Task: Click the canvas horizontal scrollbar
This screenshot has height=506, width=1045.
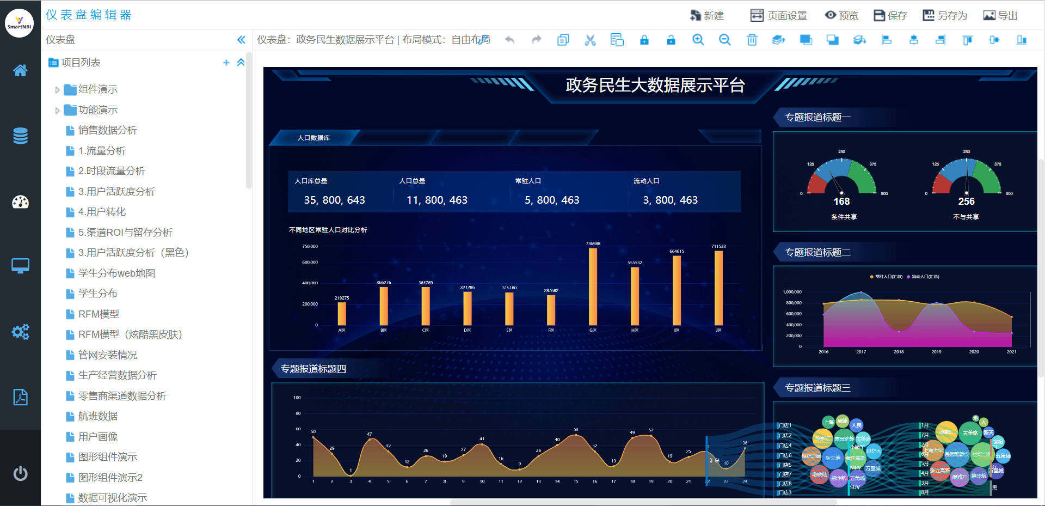Action: click(643, 502)
